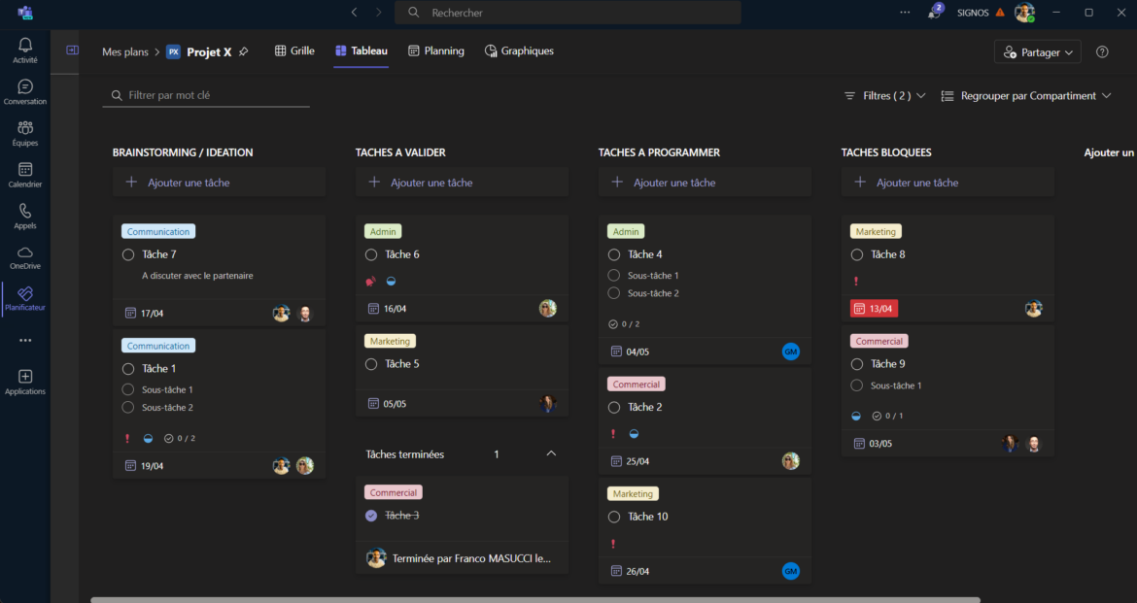Click the help question mark icon
Image resolution: width=1137 pixels, height=603 pixels.
point(1102,52)
